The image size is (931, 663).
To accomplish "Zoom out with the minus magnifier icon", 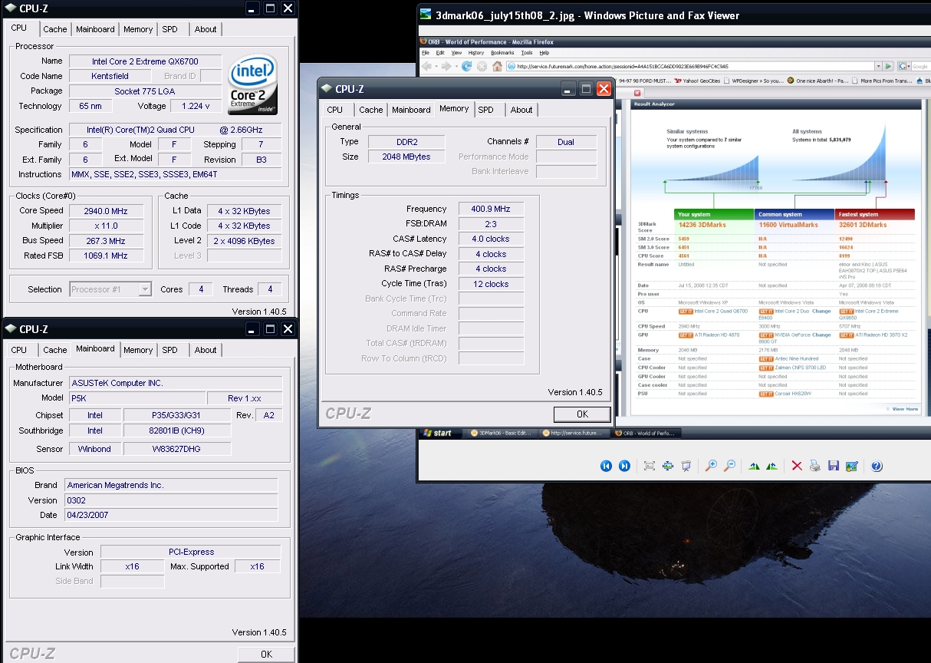I will 730,466.
